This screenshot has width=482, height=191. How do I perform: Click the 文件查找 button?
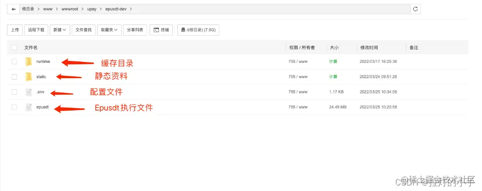(x=84, y=30)
